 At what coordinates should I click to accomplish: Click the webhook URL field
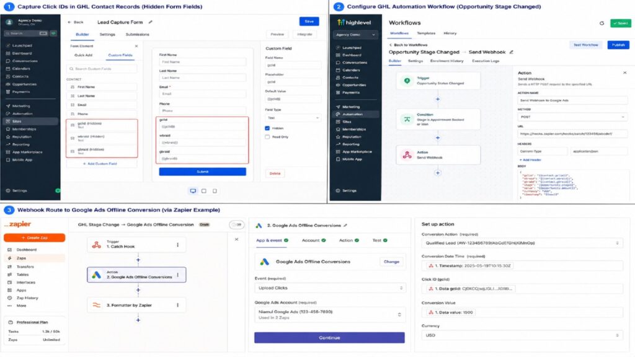tap(572, 134)
